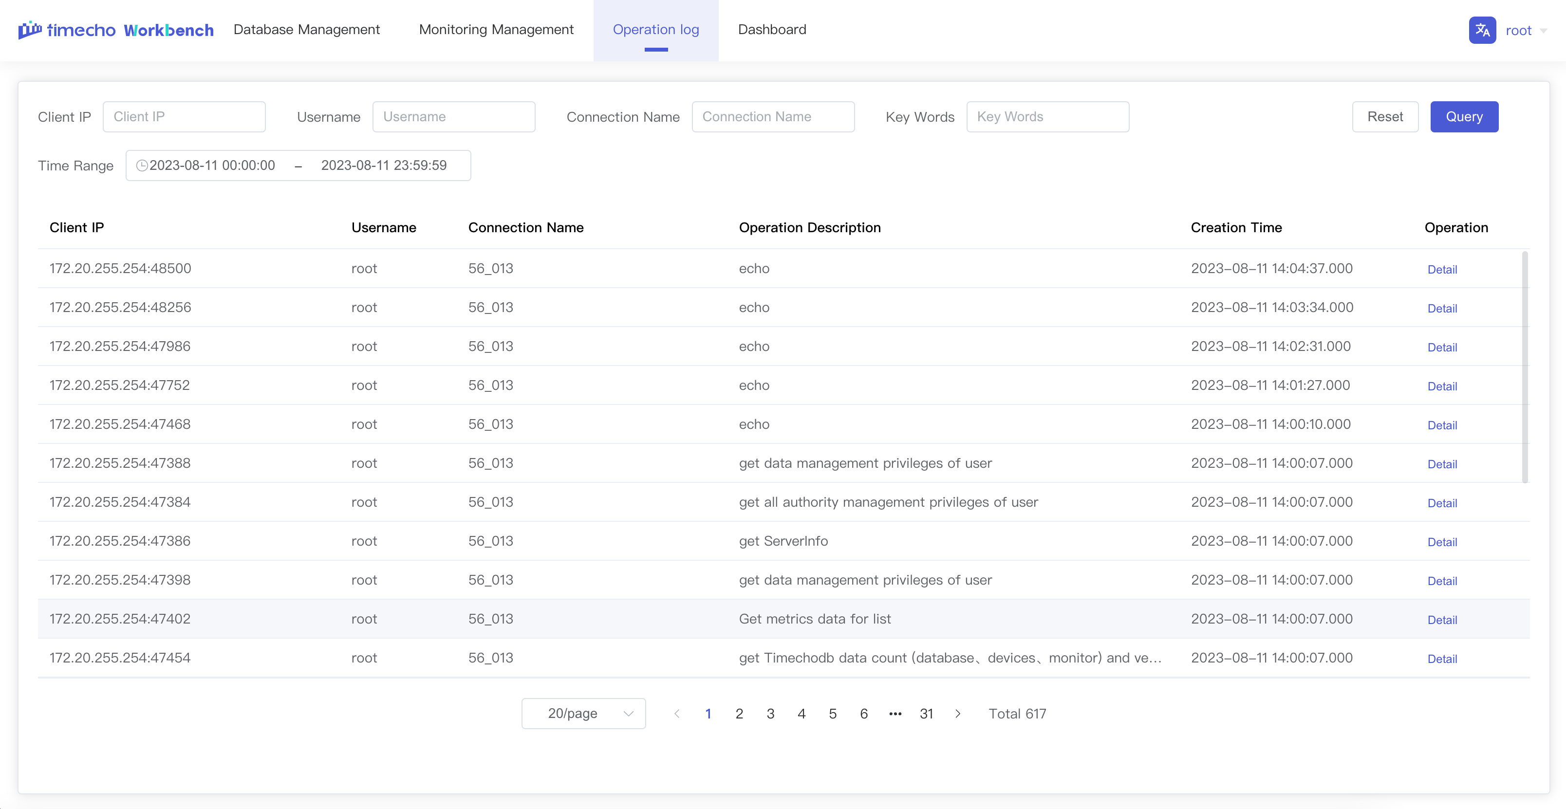Click the clock icon in Time Range

click(x=142, y=165)
